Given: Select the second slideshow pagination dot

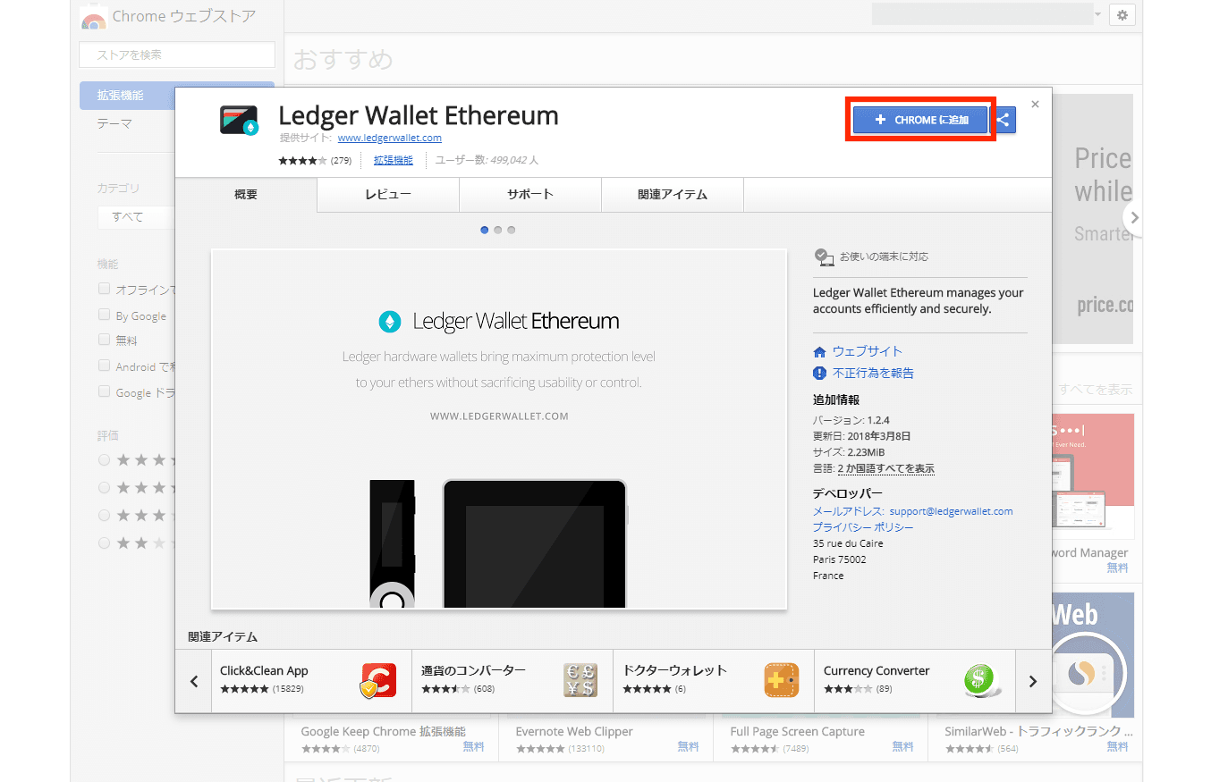Looking at the screenshot, I should click(x=498, y=230).
